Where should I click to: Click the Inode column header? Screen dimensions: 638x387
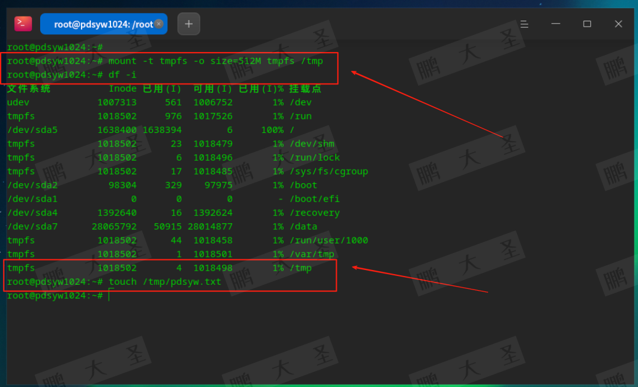122,89
